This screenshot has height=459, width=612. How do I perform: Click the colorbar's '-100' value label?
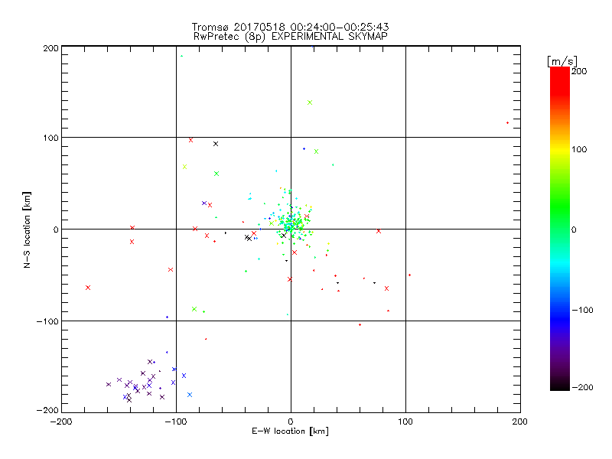(x=582, y=311)
